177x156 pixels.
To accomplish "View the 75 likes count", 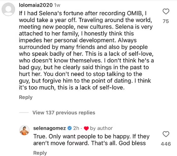I will (166, 22).
